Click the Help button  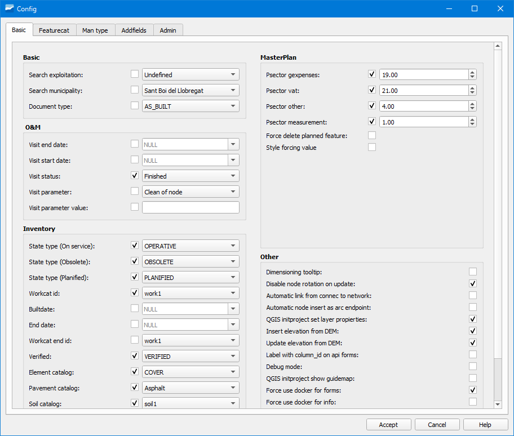485,425
